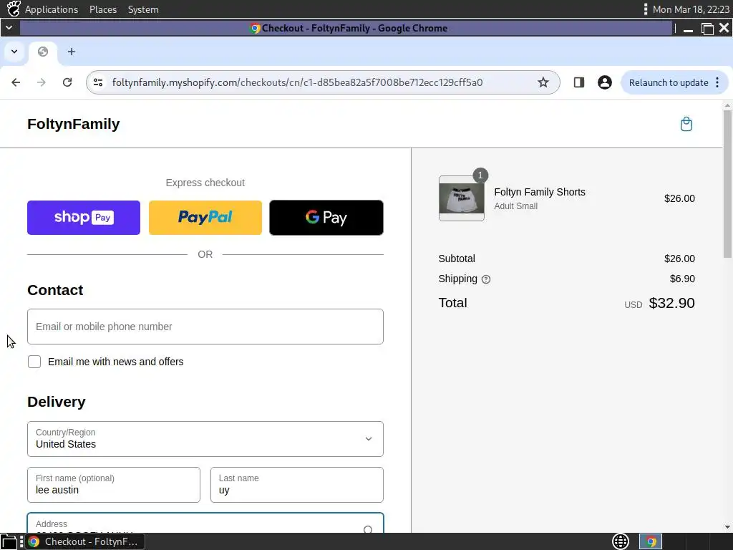This screenshot has height=550, width=733.
Task: Open the tab search chevron
Action: tap(14, 52)
